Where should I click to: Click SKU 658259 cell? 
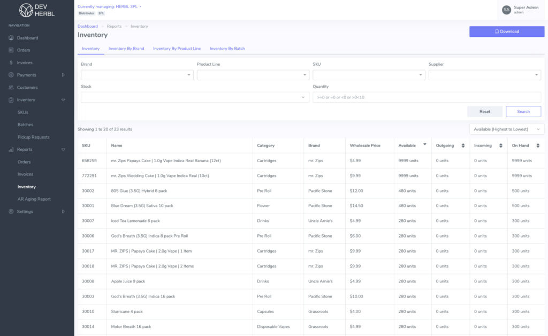point(89,161)
